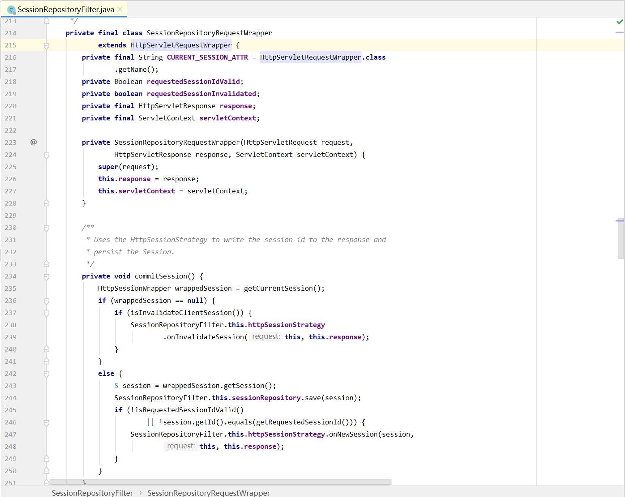Click the horizontal scrollbar thumb

click(220, 482)
